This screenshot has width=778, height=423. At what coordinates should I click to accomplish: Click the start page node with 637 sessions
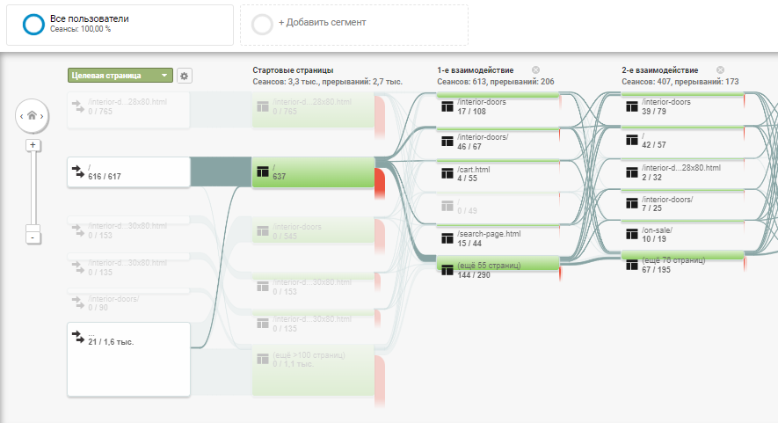click(313, 172)
